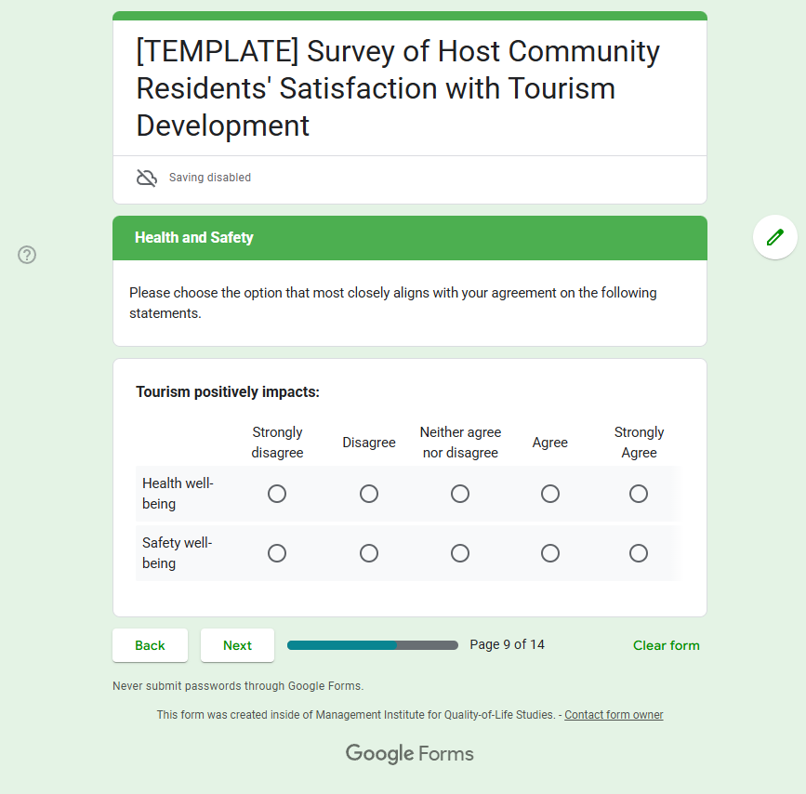The width and height of the screenshot is (806, 794).
Task: Choose Disagree for Safety well-being
Action: (x=369, y=553)
